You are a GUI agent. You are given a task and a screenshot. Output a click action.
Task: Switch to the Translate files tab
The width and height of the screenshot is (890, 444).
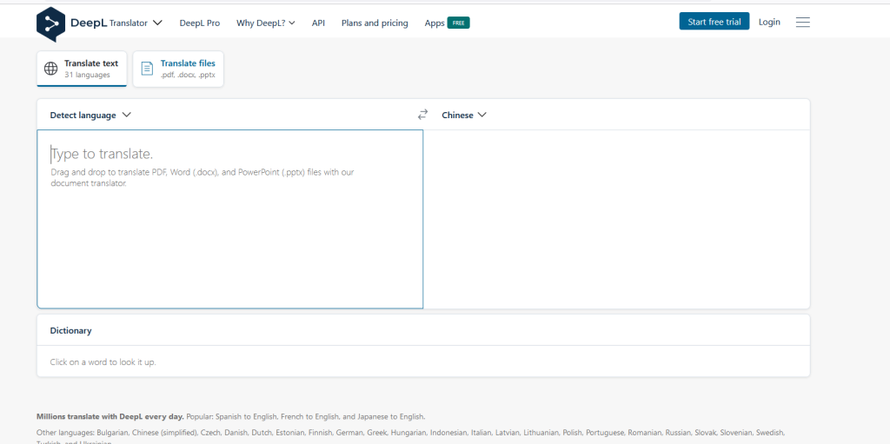[x=178, y=69]
